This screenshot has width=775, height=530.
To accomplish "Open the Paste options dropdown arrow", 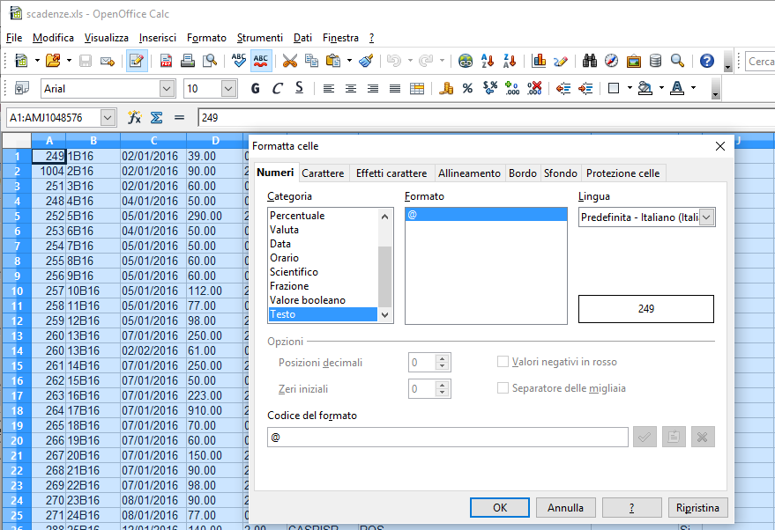I will [349, 61].
